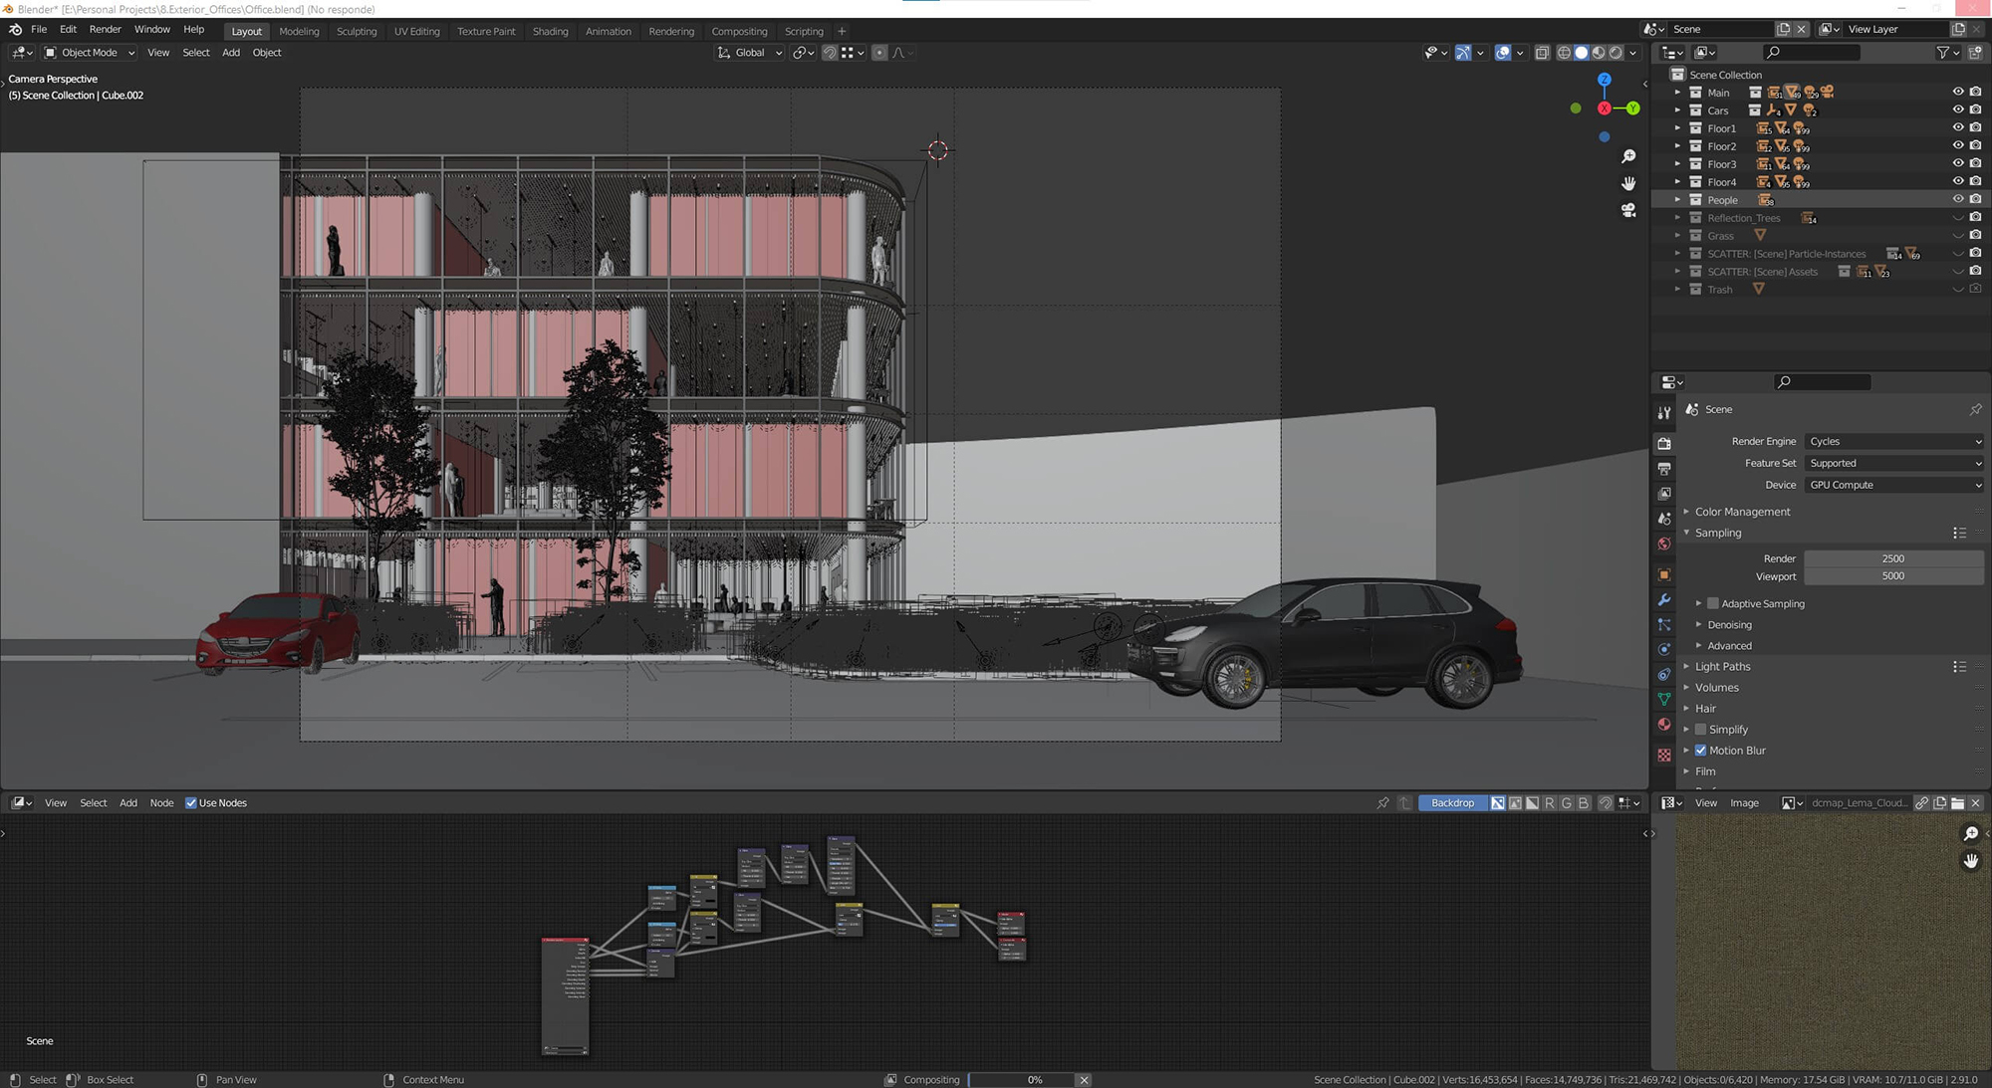Adjust the Viewport samples value slider
Screen dimensions: 1992x1088
tap(1892, 576)
